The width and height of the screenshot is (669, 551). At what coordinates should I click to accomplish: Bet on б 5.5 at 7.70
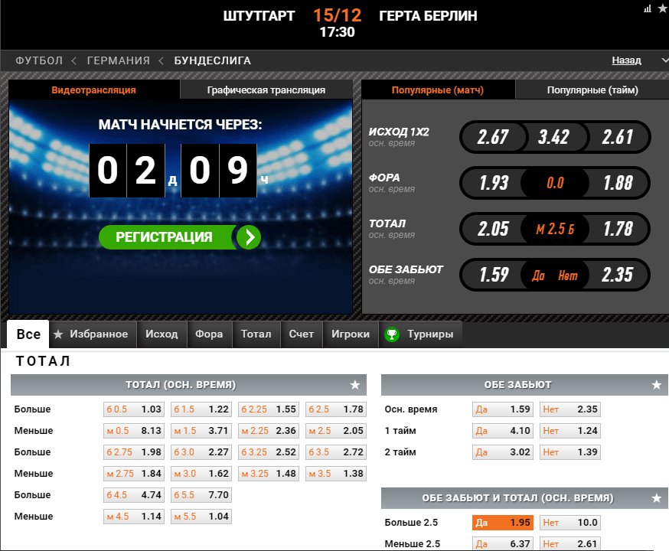(201, 494)
